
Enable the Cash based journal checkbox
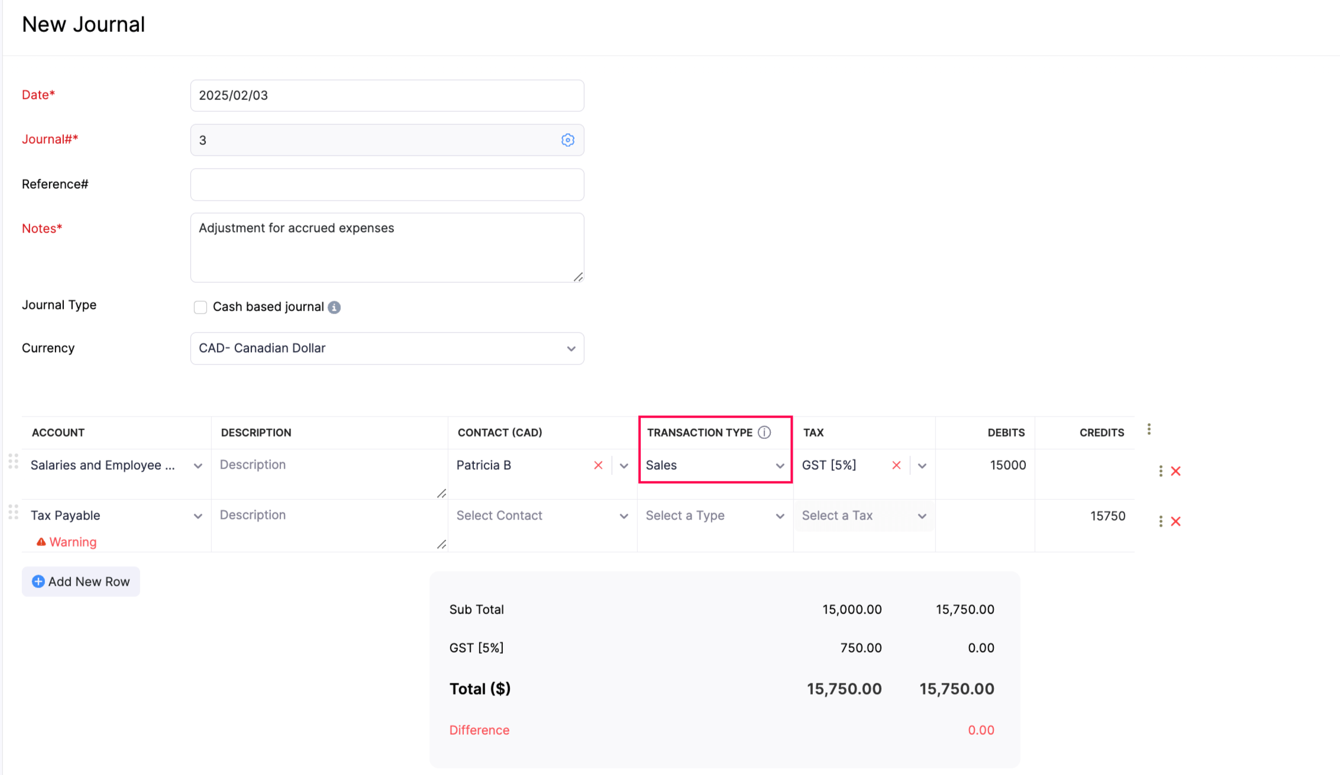point(201,307)
